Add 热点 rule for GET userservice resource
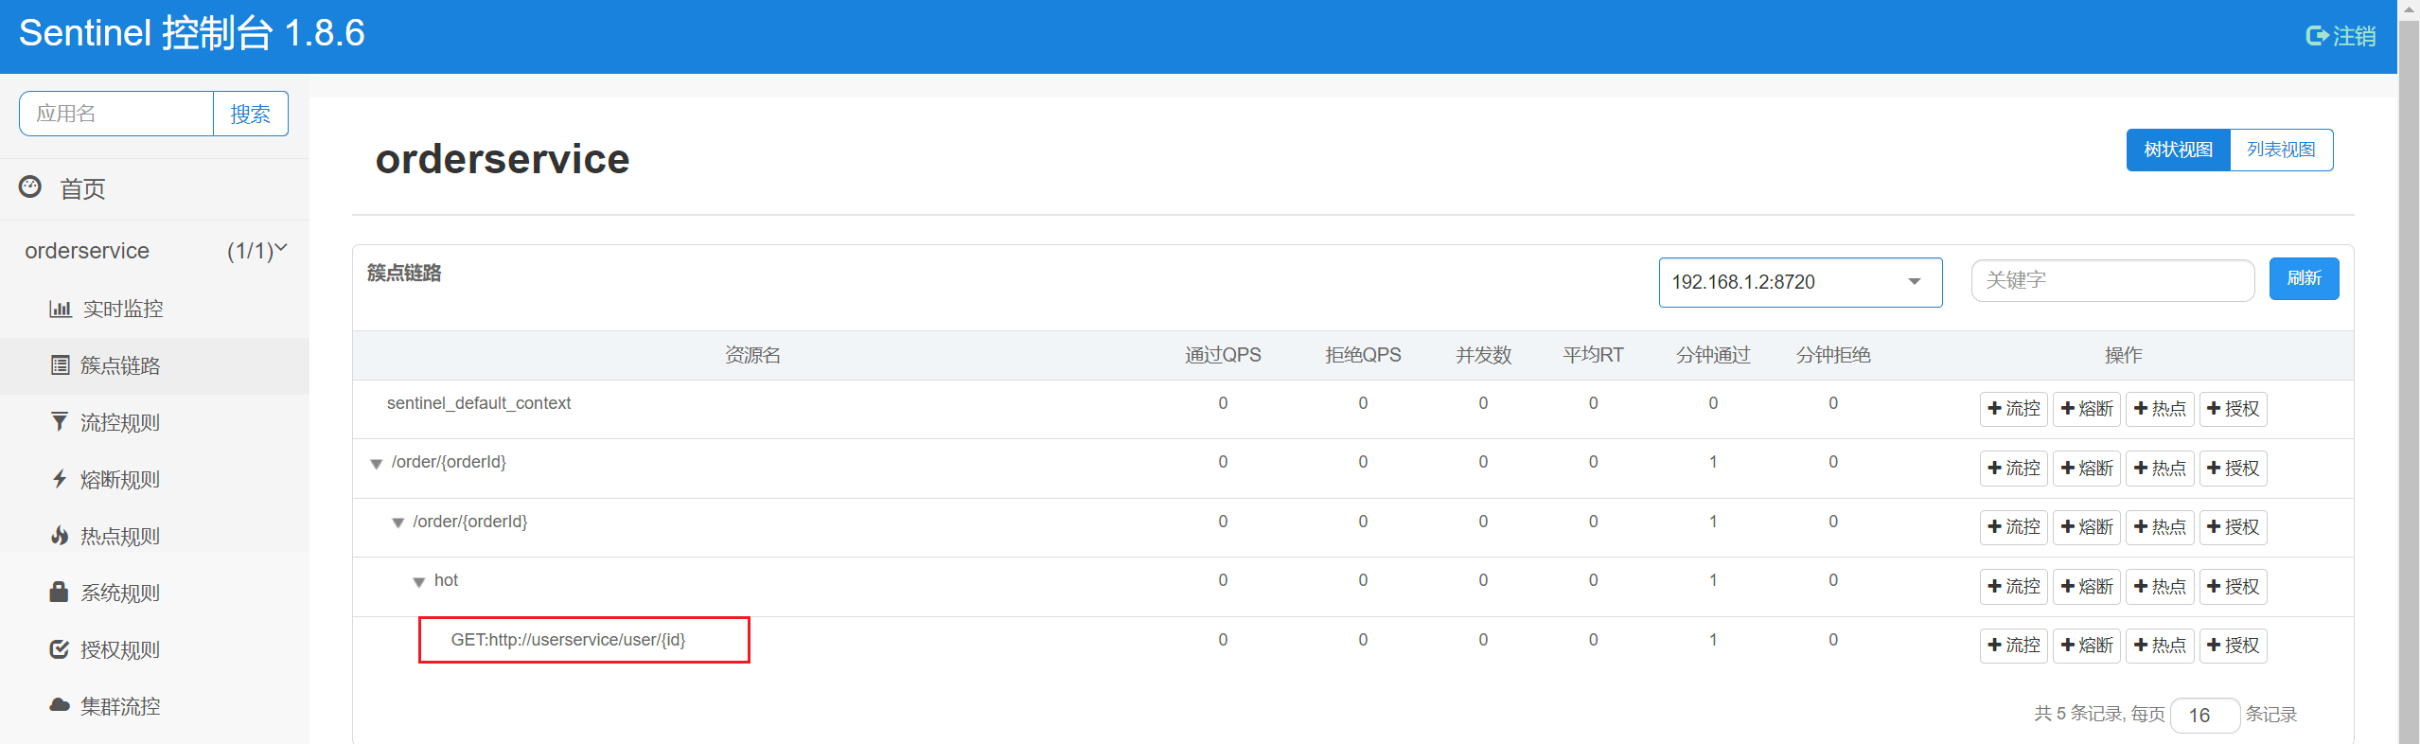This screenshot has width=2420, height=744. coord(2159,646)
